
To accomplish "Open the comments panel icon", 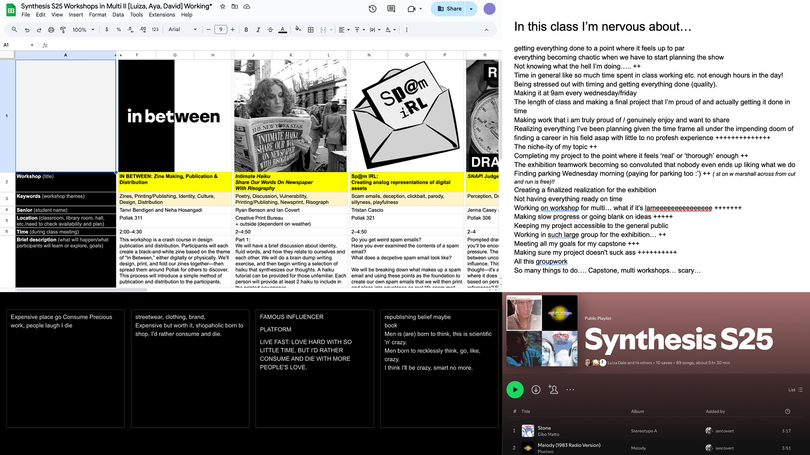I will point(391,9).
